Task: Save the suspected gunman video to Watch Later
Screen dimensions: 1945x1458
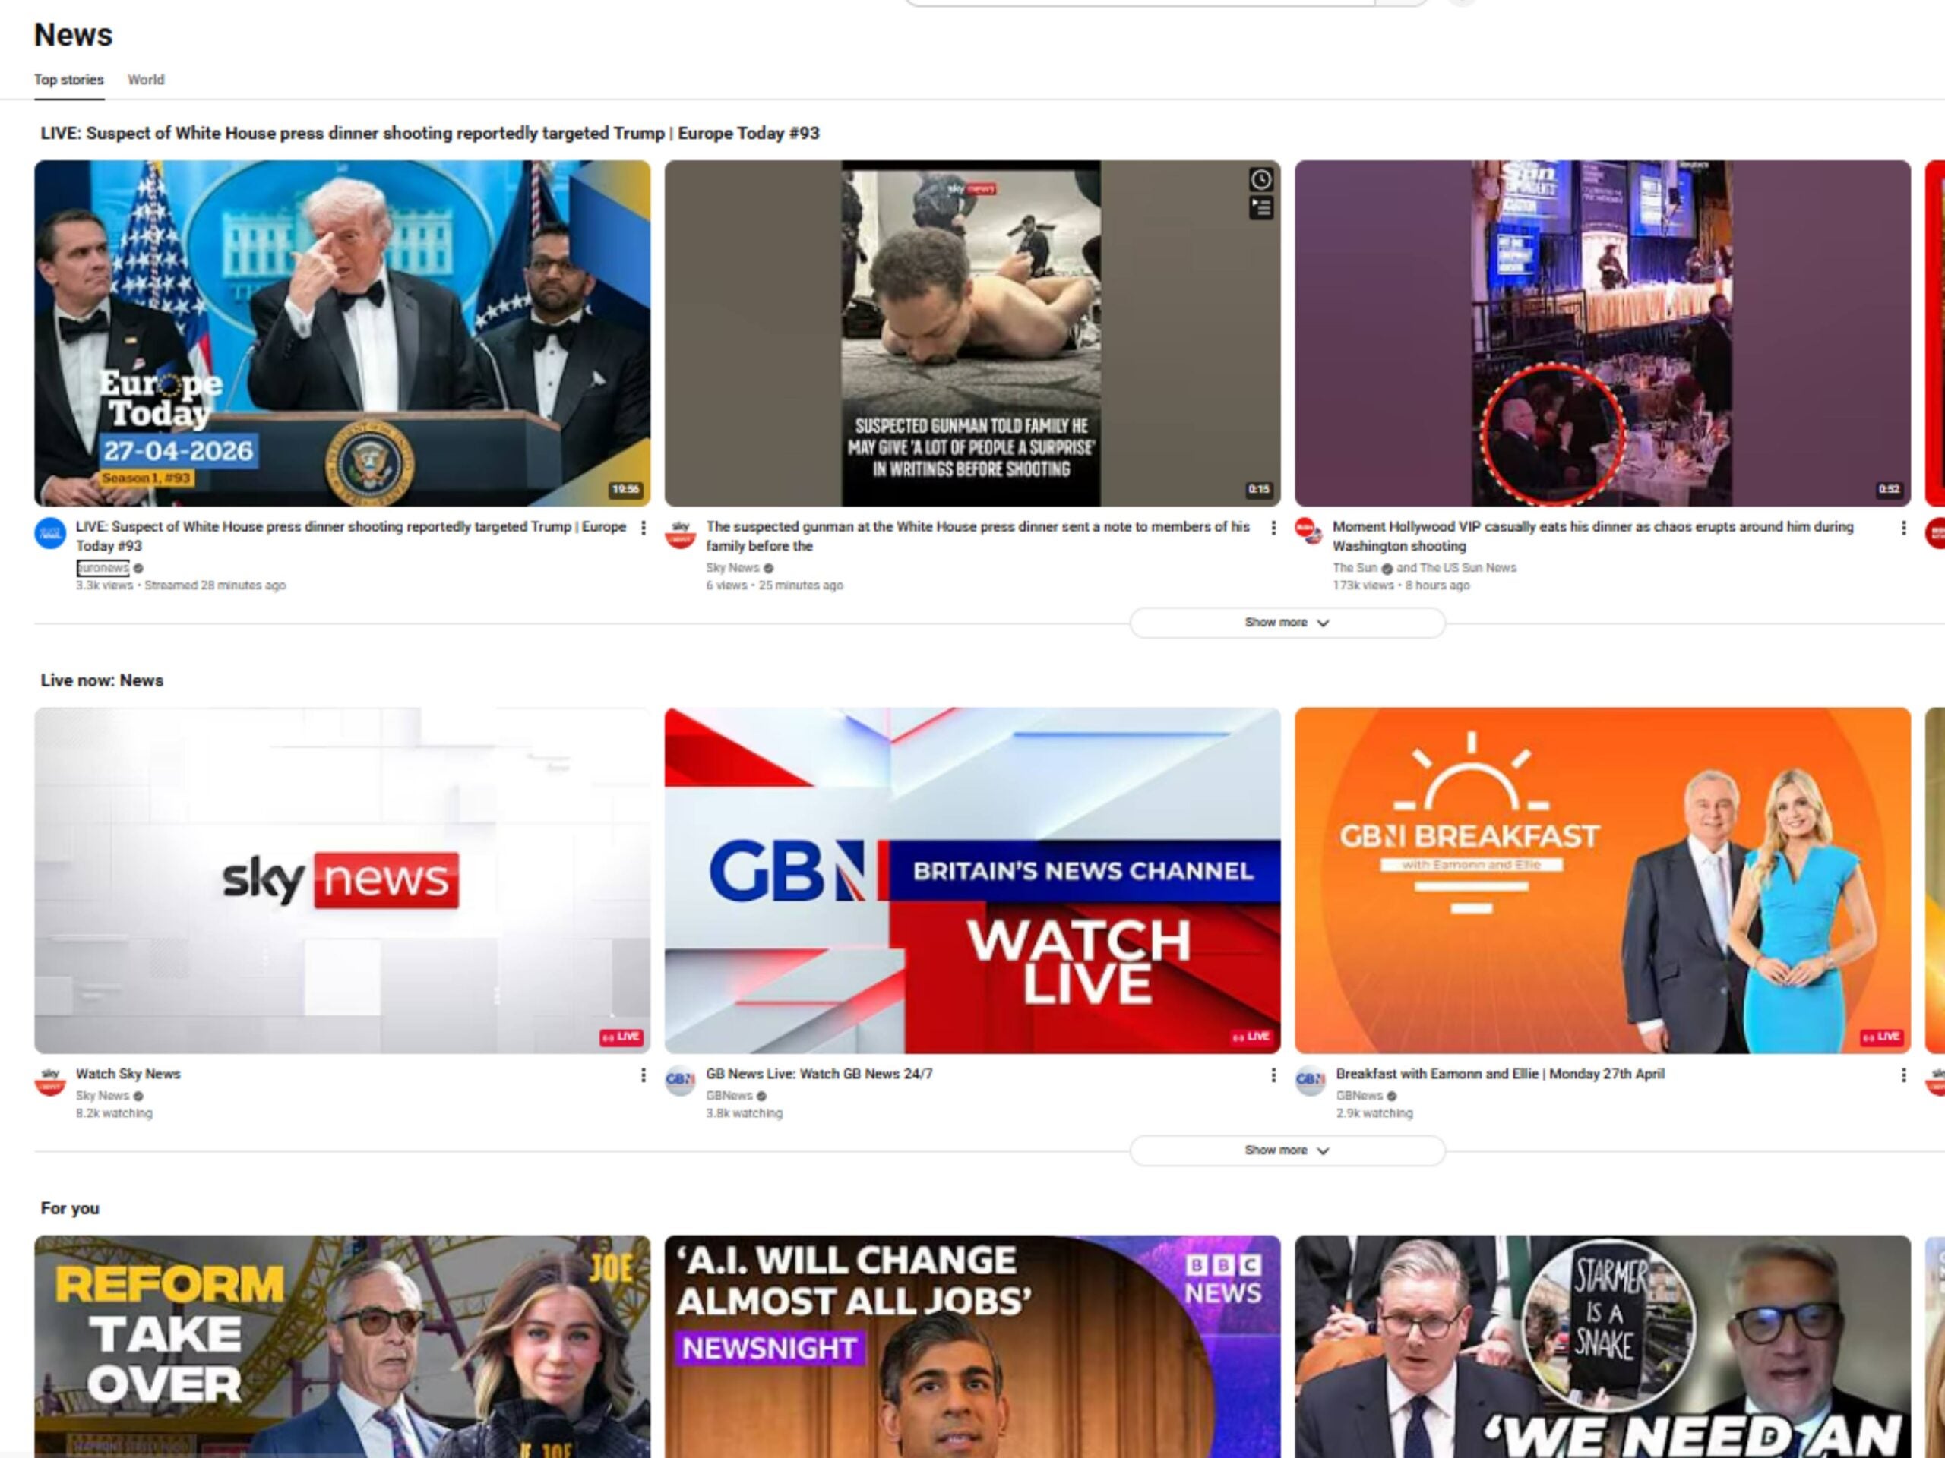Action: tap(1261, 179)
